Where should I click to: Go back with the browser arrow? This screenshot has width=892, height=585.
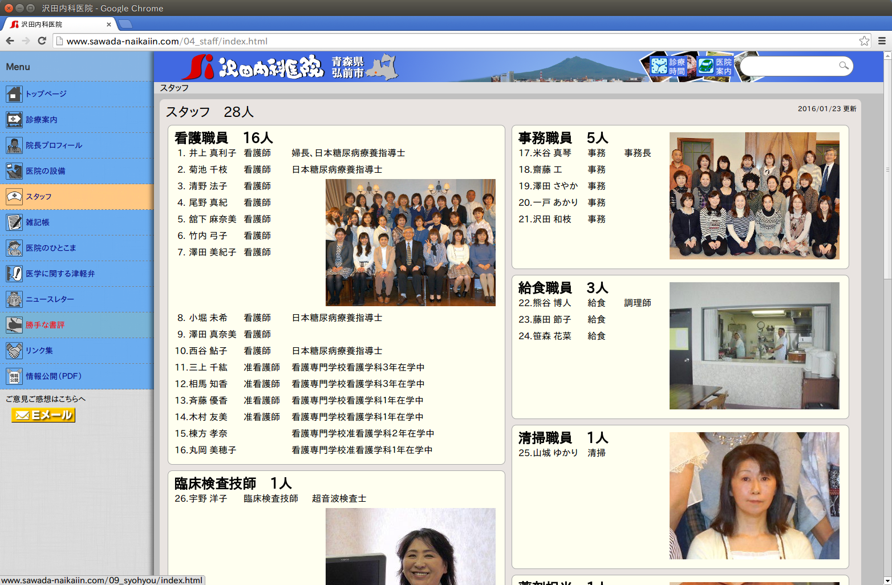point(10,41)
